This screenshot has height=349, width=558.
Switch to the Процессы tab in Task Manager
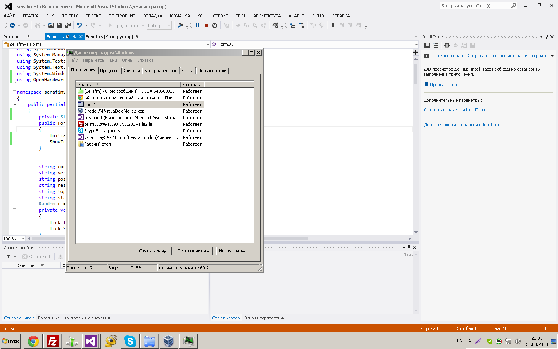[x=110, y=71]
